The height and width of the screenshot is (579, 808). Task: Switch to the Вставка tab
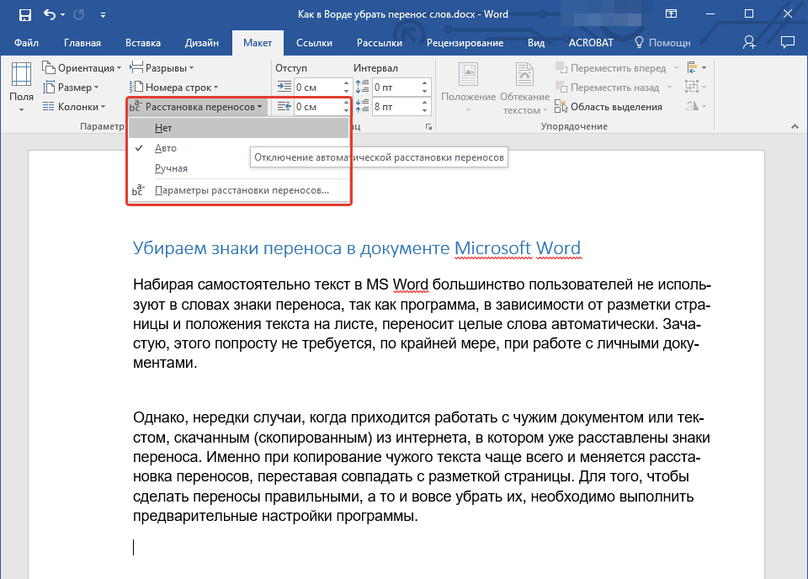point(142,42)
